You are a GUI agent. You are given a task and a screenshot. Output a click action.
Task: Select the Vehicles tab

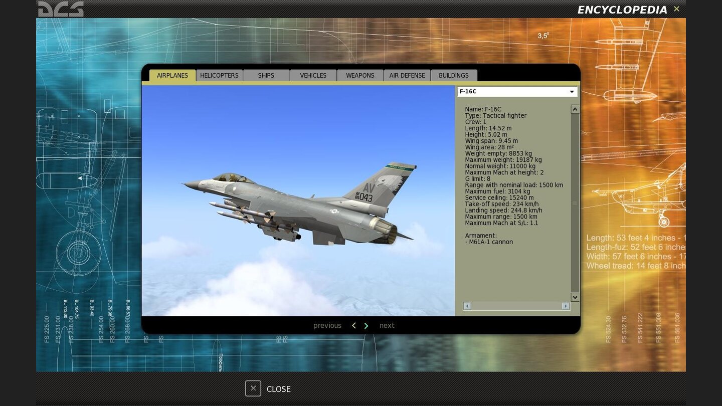(313, 75)
